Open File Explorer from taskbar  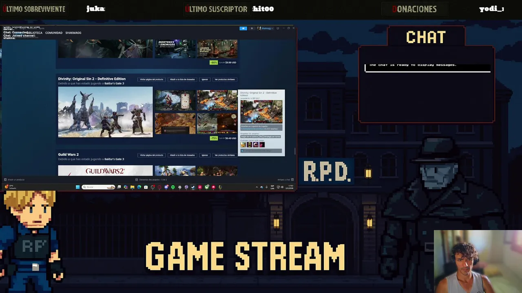[x=132, y=187]
